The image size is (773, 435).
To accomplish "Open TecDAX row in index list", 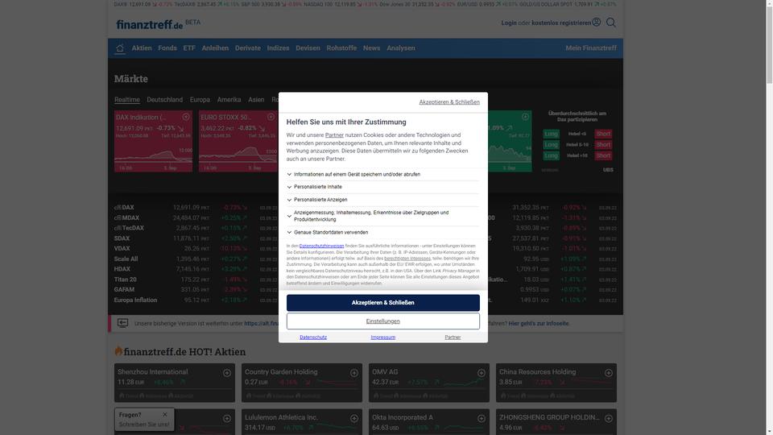I will pyautogui.click(x=197, y=228).
